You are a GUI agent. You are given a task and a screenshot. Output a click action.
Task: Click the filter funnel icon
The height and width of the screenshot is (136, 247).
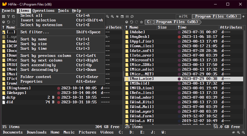pyautogui.click(x=9, y=17)
